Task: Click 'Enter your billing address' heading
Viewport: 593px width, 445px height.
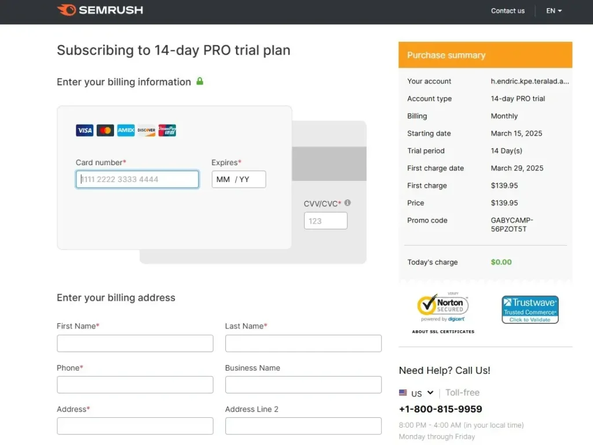Action: pos(116,297)
